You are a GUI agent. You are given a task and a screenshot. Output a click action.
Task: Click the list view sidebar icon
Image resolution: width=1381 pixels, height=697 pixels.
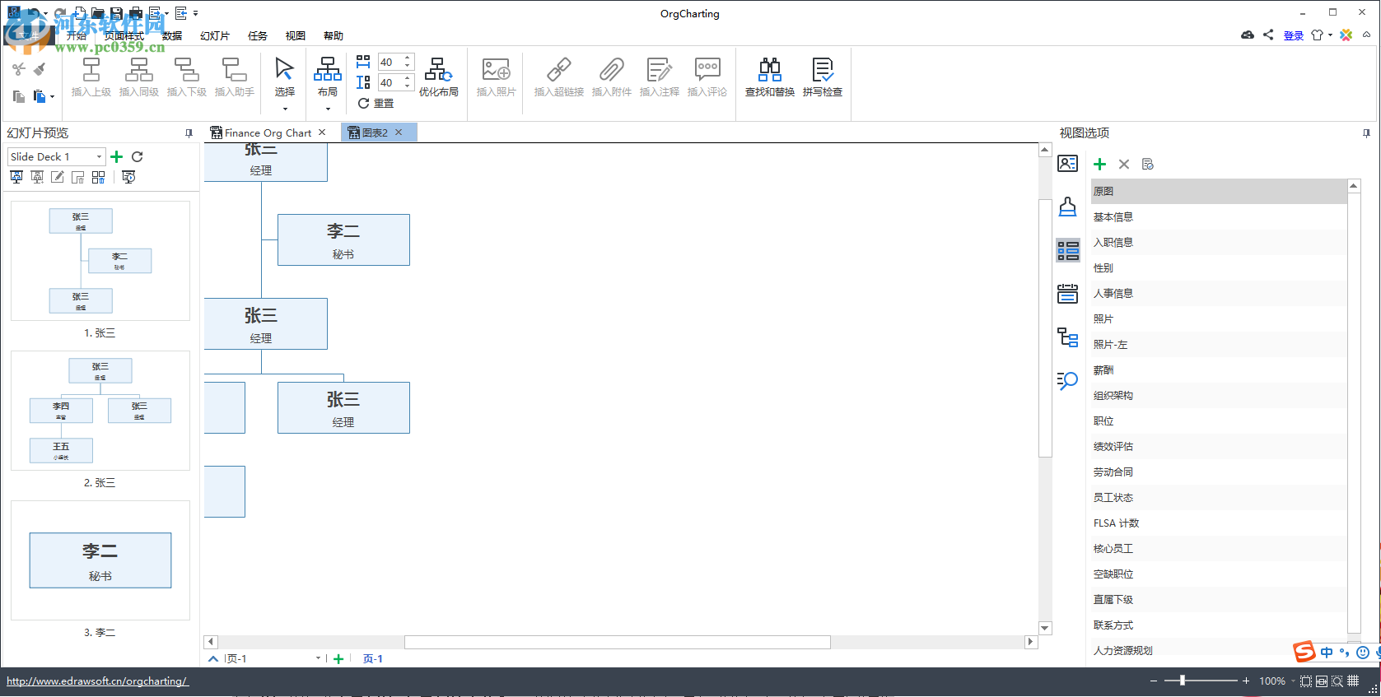tap(1068, 250)
